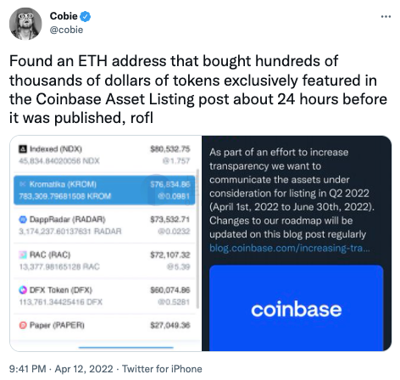
Task: Click the DFX Token icon
Action: click(23, 290)
